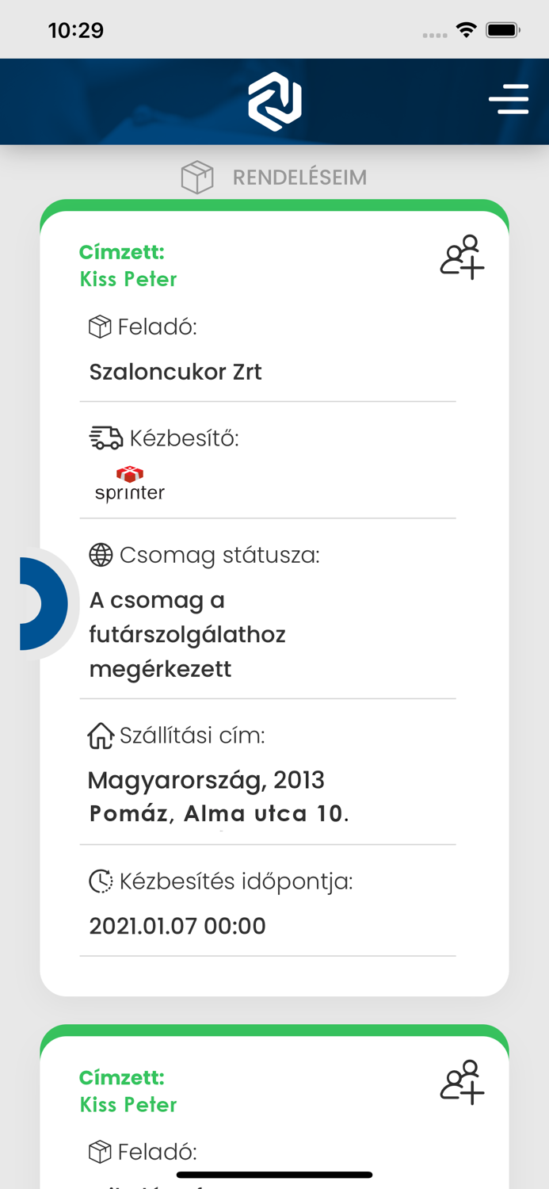Click the battery indicator in the status bar
The height and width of the screenshot is (1189, 549).
point(501,29)
